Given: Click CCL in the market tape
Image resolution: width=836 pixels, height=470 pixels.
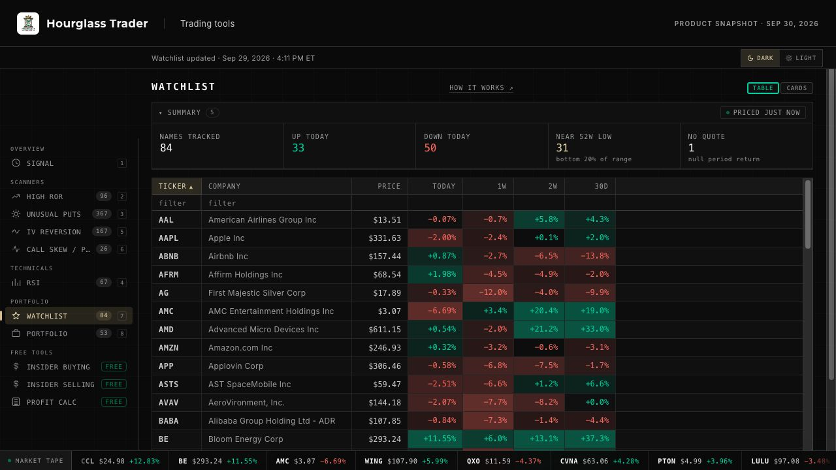Looking at the screenshot, I should pos(120,461).
